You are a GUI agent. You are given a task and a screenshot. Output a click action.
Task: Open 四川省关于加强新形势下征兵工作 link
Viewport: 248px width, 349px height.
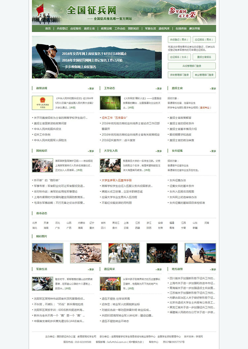(192, 278)
